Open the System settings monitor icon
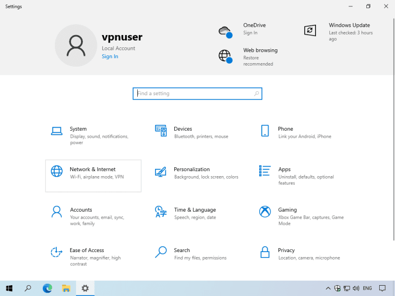 56,131
